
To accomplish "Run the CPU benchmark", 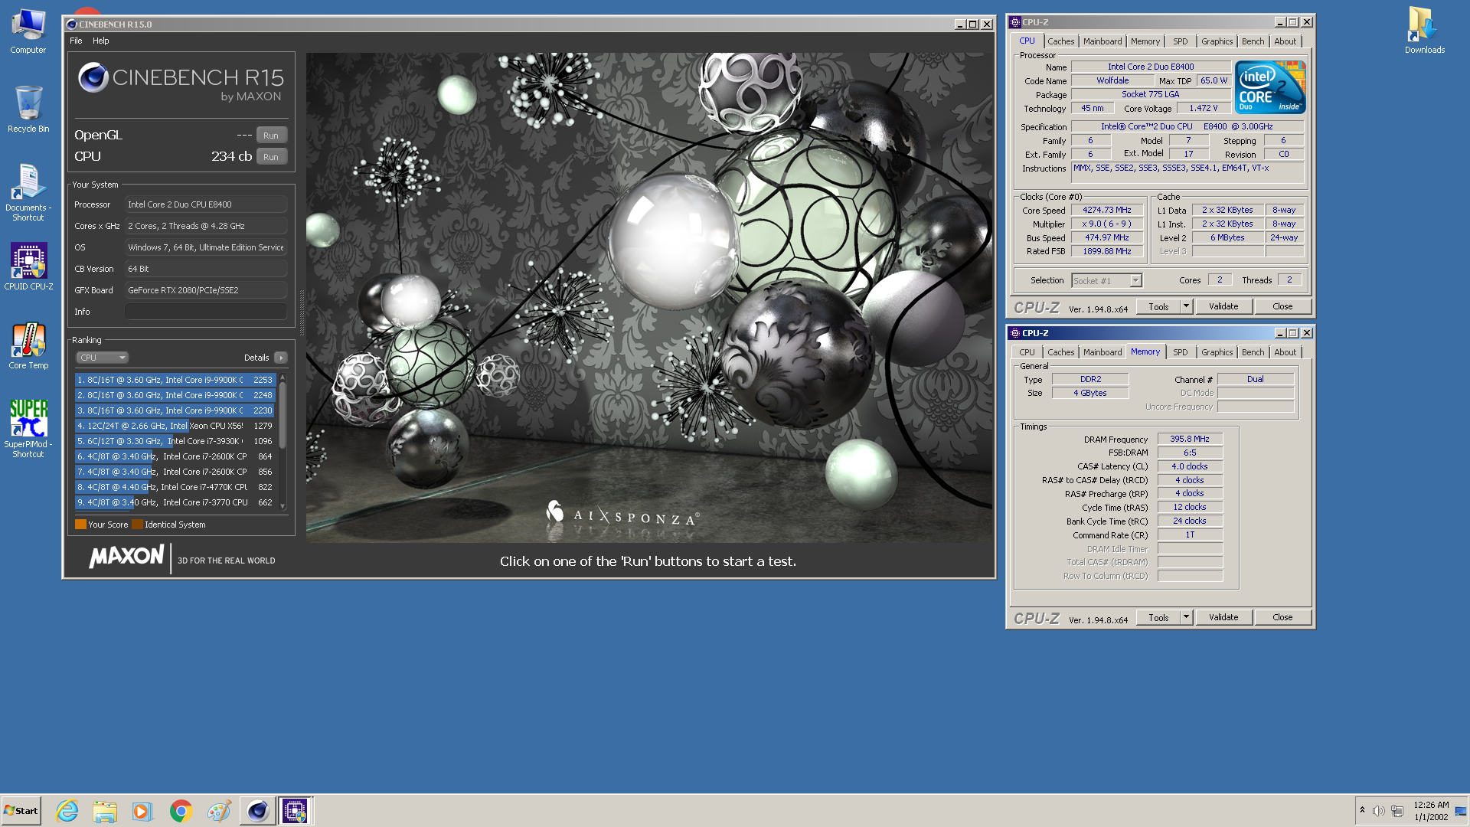I will pyautogui.click(x=271, y=157).
